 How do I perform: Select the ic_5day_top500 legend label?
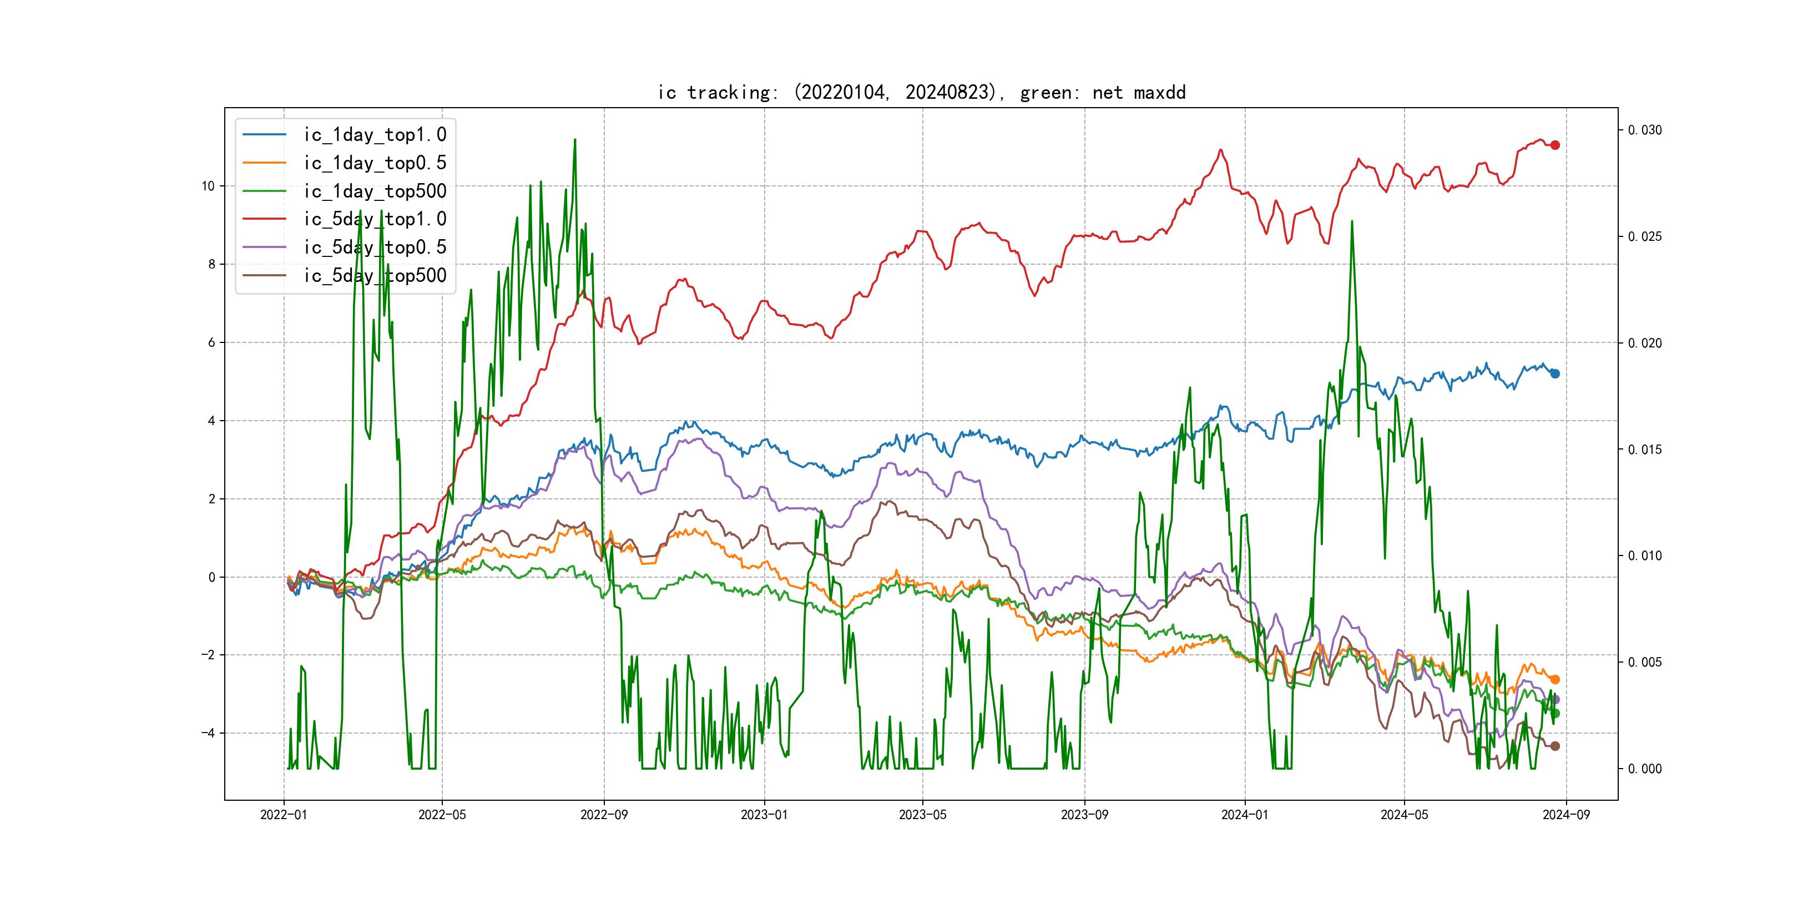(375, 276)
